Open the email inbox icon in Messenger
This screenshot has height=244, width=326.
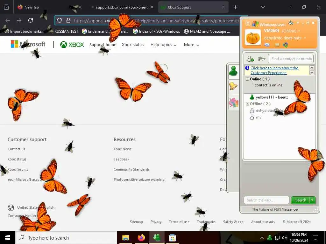267,45
